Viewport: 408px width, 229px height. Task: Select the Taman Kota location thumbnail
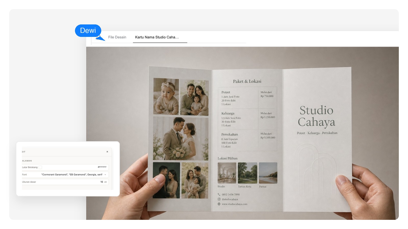point(247,173)
